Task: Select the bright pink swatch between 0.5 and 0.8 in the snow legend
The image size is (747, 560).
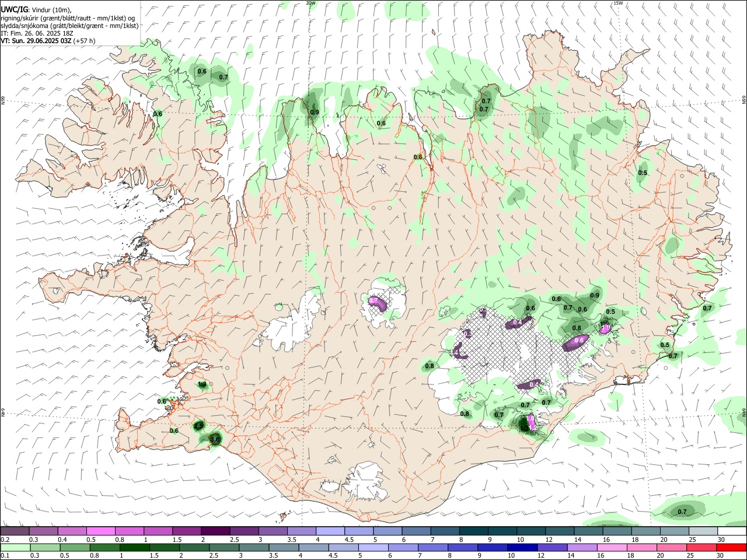Action: tap(100, 531)
